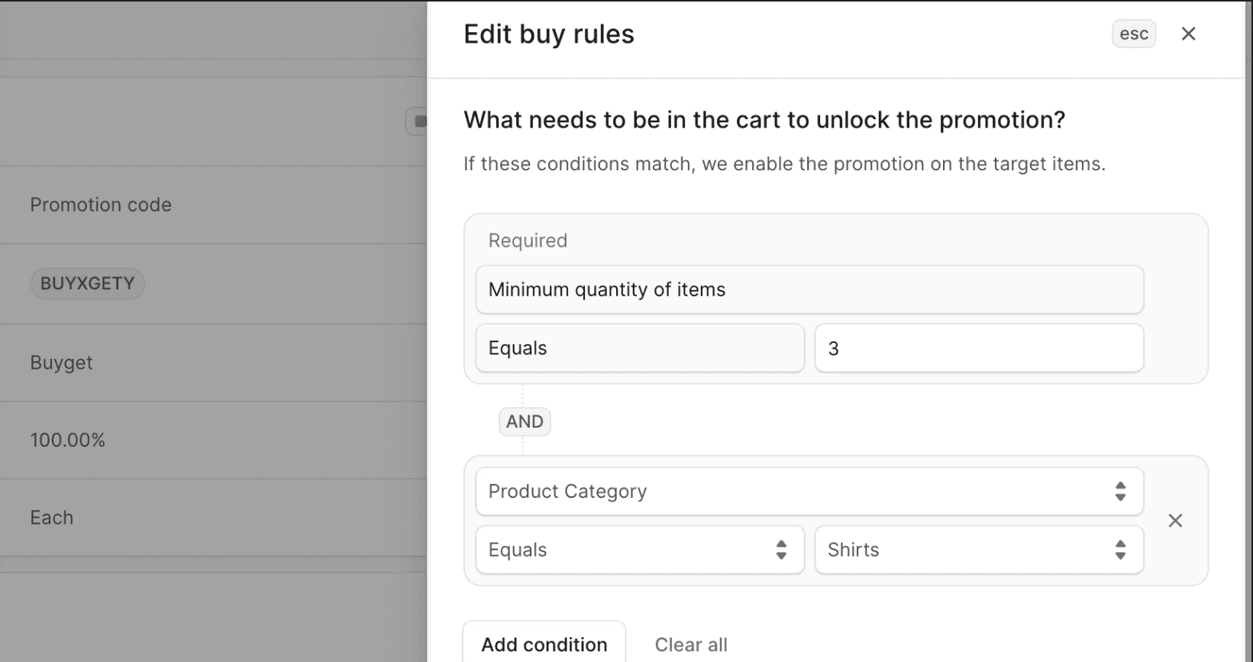Click the esc shortcut badge
The height and width of the screenshot is (662, 1253).
click(x=1133, y=34)
